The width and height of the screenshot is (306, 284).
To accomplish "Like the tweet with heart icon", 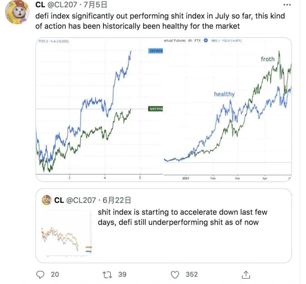I will [x=176, y=274].
